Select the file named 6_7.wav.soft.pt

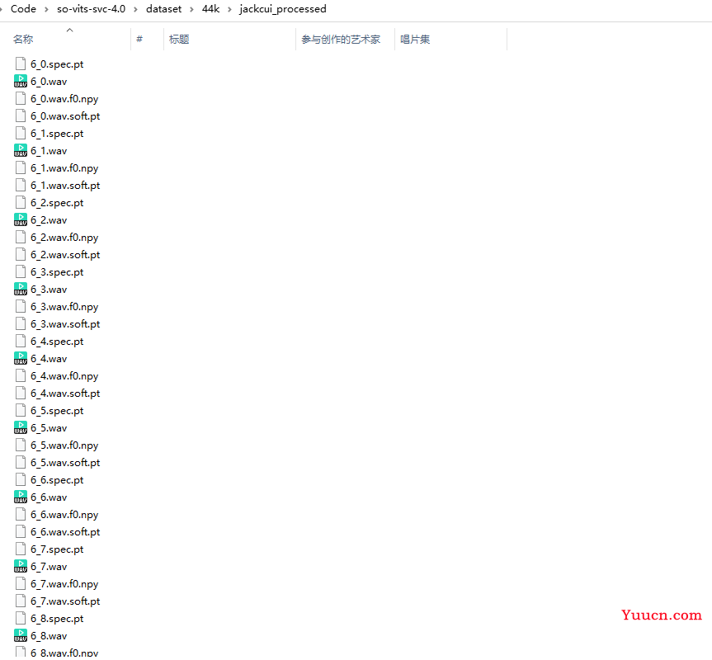point(65,601)
